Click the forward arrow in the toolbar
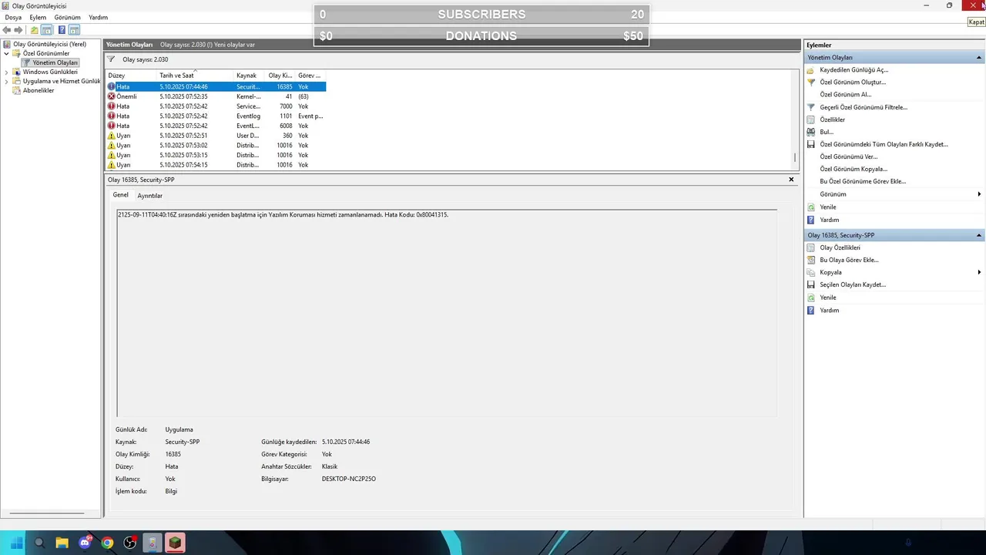The height and width of the screenshot is (555, 986). click(18, 30)
